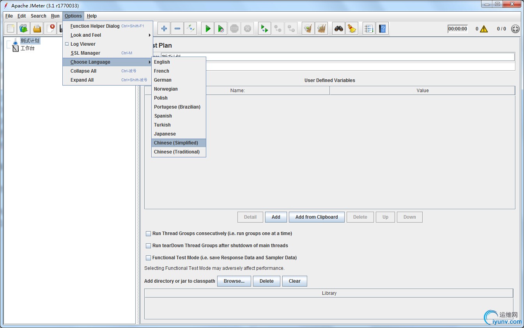Click the Toggle enable/disable toolbar icon
524x328 pixels.
190,29
